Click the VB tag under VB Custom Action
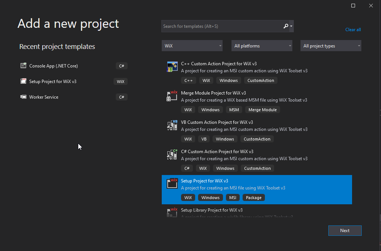The image size is (381, 251). [204, 139]
